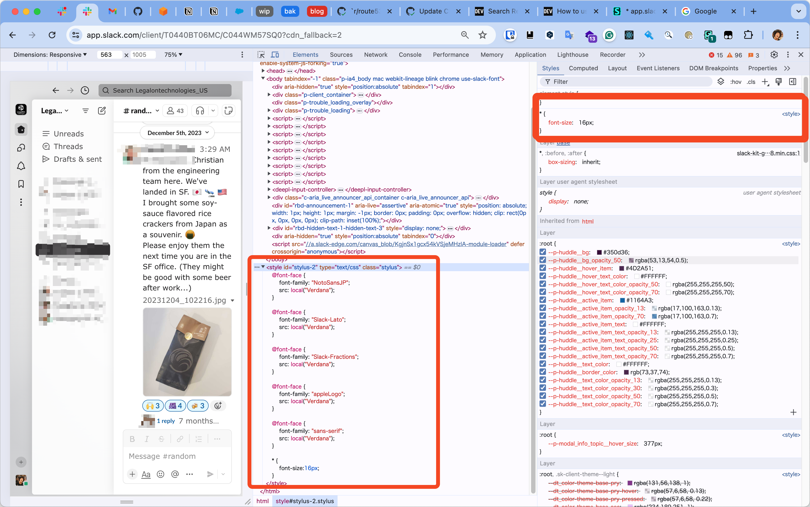Expand the head element in the DOM tree
The image size is (810, 507).
(x=263, y=71)
